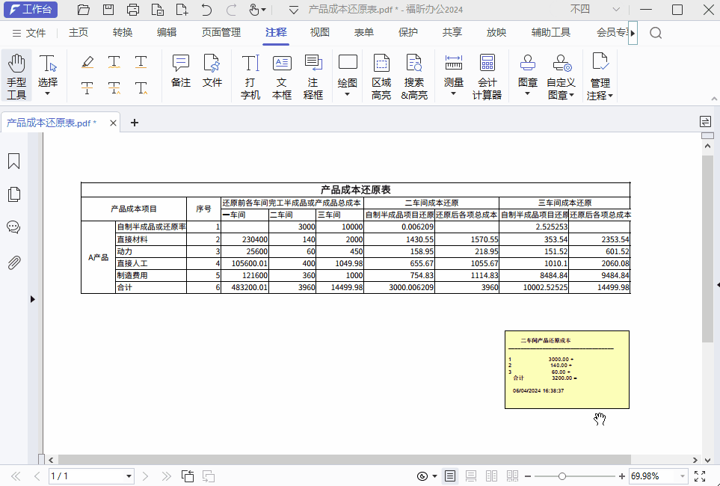The image size is (720, 486).
Task: Enable two-page facing view mode
Action: [491, 476]
